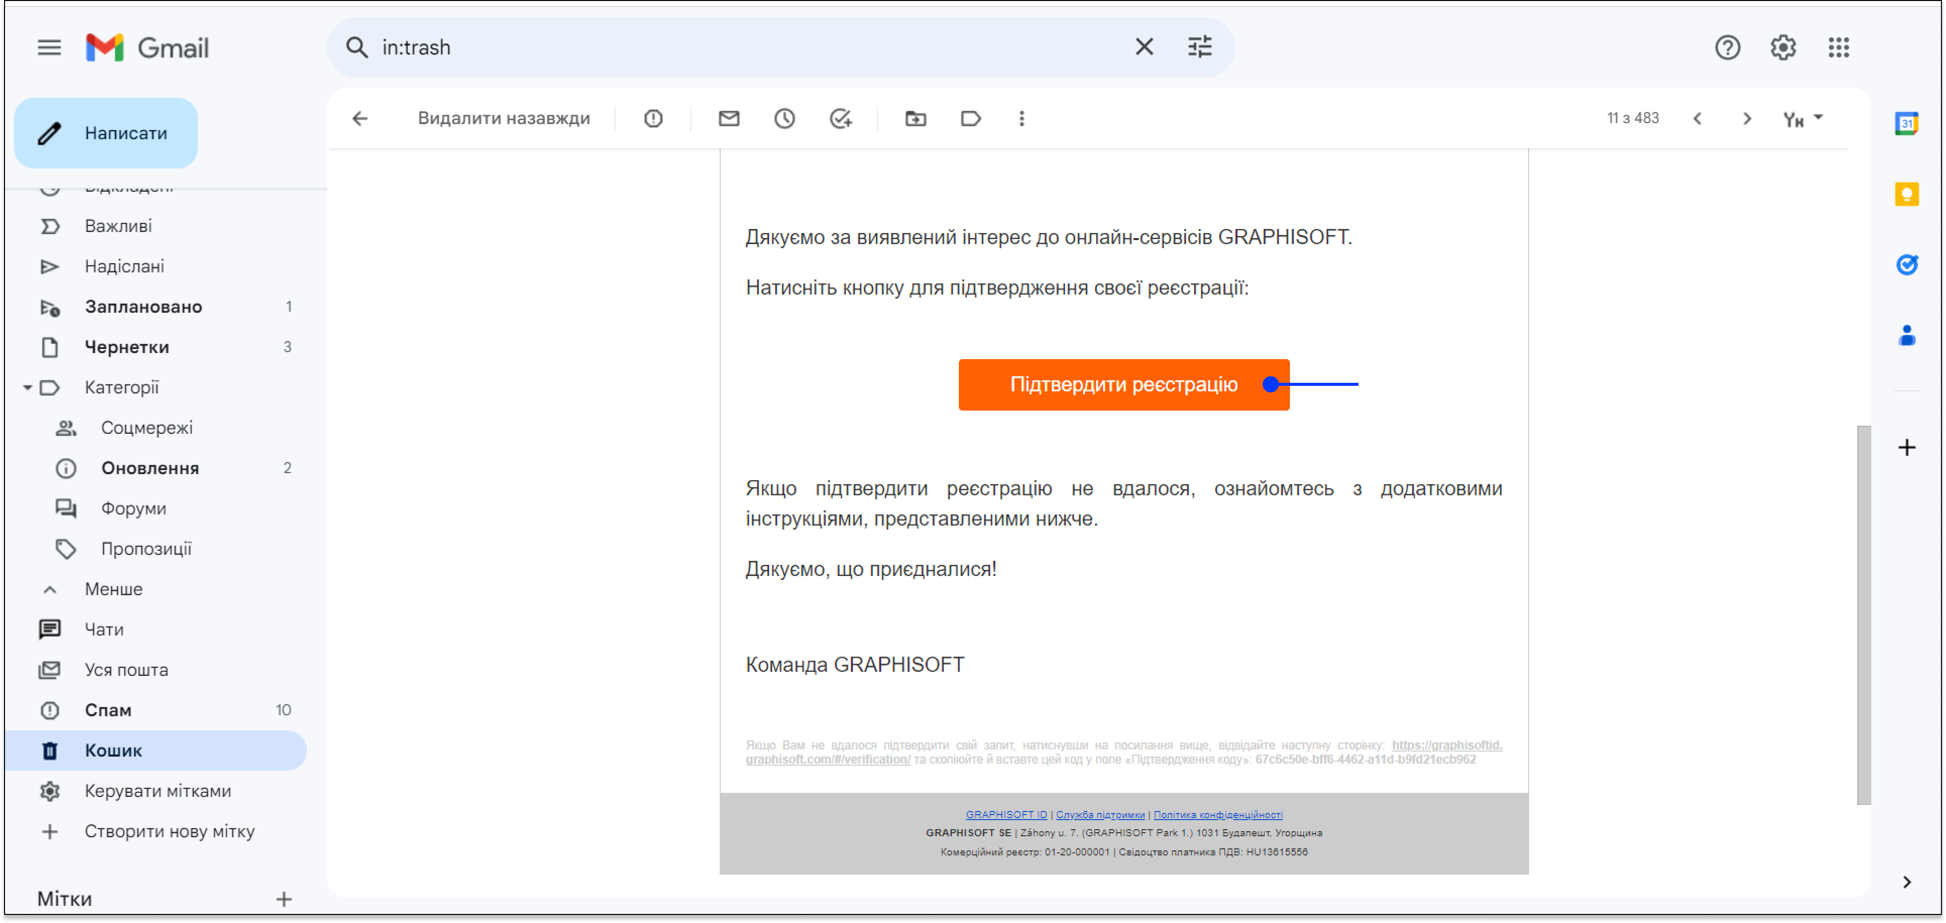The image size is (1946, 923).
Task: Open the Move to folder icon
Action: click(915, 119)
